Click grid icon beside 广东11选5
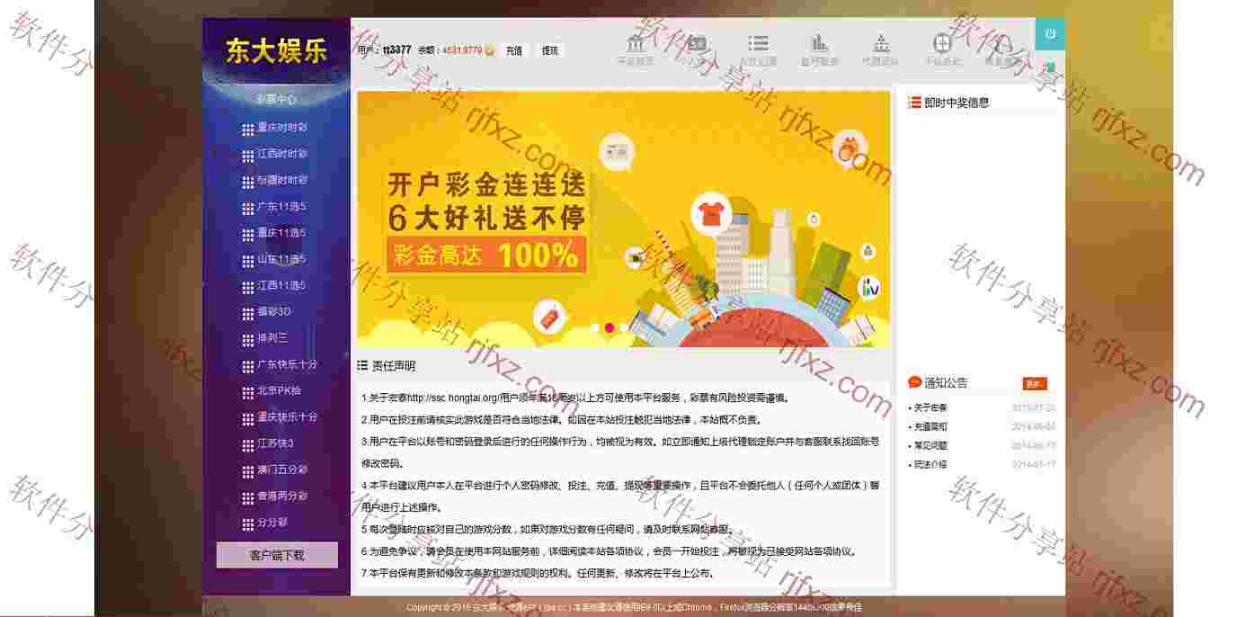Viewport: 1255px width, 617px height. click(x=248, y=207)
